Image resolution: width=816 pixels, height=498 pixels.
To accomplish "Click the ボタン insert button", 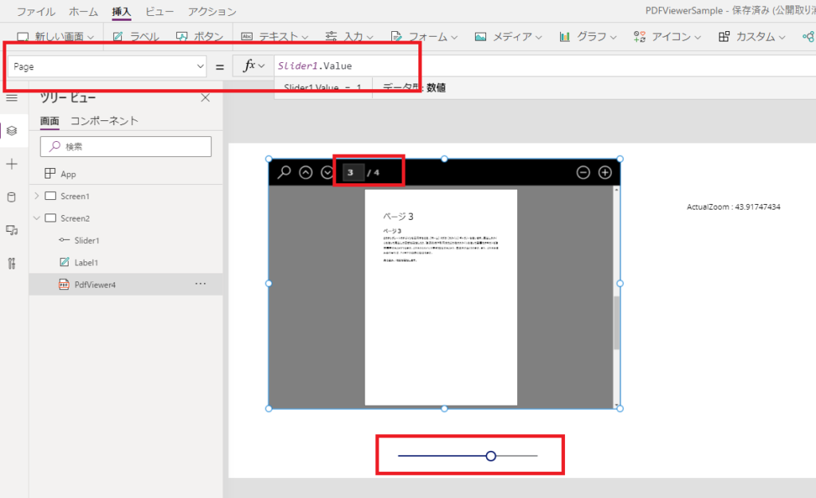I will [200, 37].
